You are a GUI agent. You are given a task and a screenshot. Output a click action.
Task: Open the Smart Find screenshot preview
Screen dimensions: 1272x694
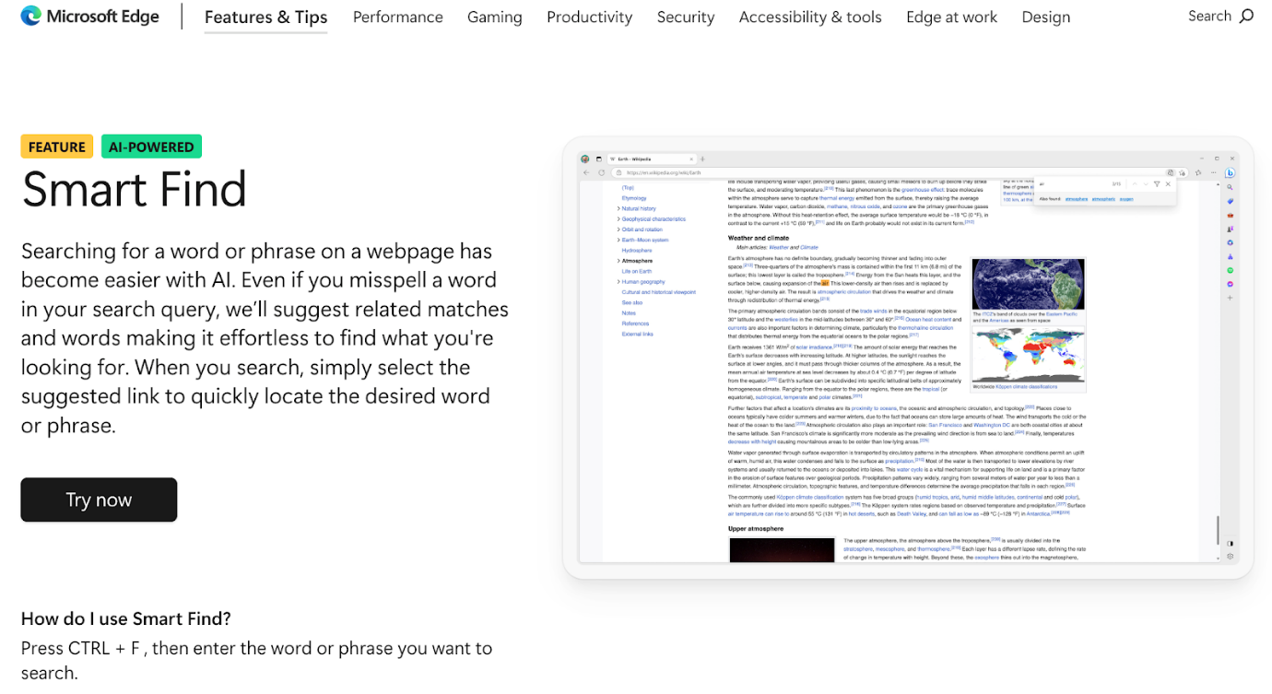click(908, 358)
